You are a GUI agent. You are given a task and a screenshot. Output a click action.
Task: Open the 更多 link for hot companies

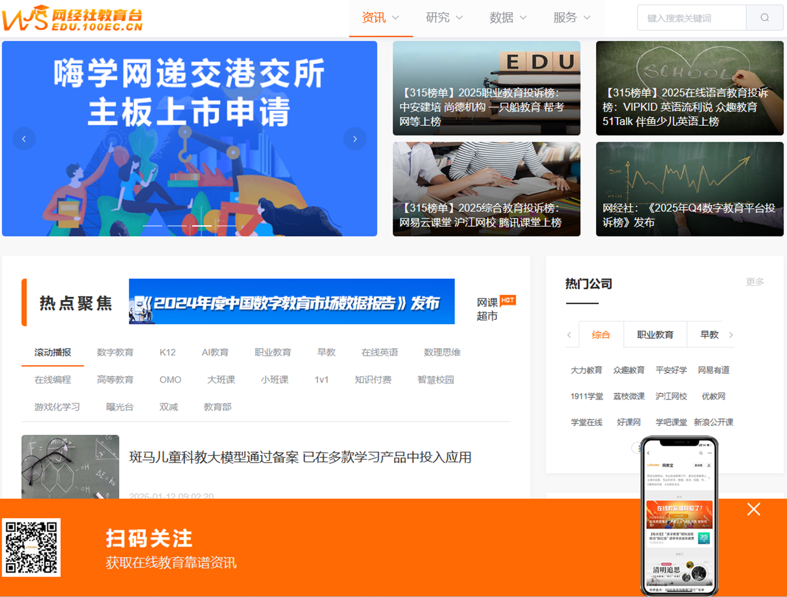(755, 282)
